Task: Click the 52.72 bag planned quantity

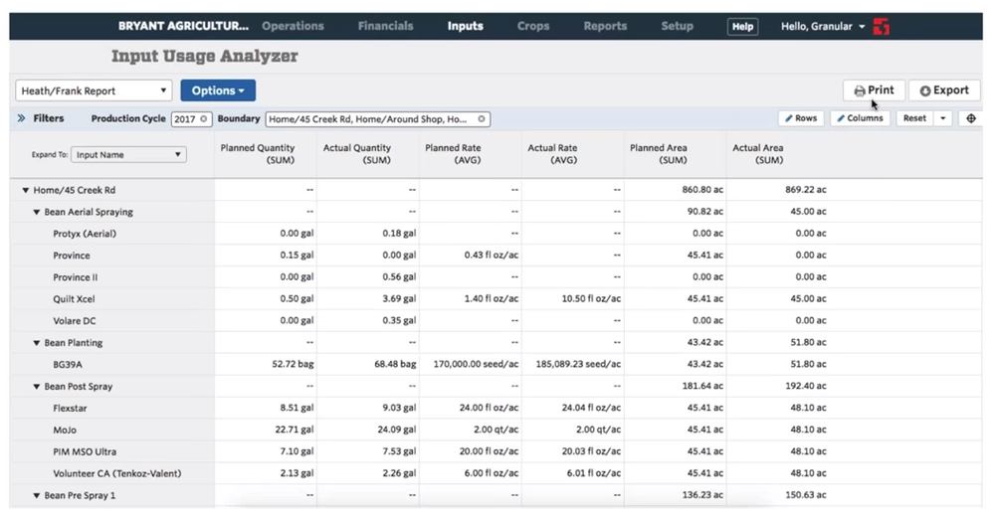Action: point(293,365)
